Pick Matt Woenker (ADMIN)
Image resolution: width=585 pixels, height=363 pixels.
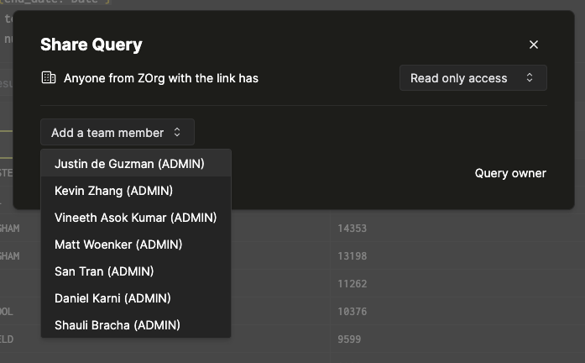(118, 245)
